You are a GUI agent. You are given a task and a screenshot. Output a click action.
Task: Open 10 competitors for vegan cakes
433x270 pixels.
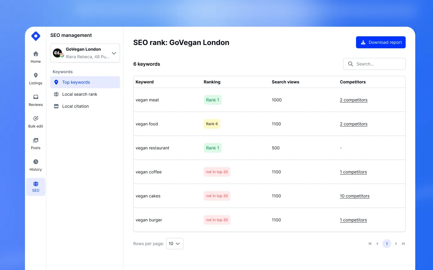click(355, 196)
